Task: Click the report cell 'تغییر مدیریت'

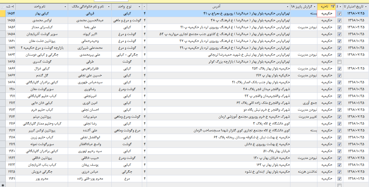Action: (x=304, y=117)
